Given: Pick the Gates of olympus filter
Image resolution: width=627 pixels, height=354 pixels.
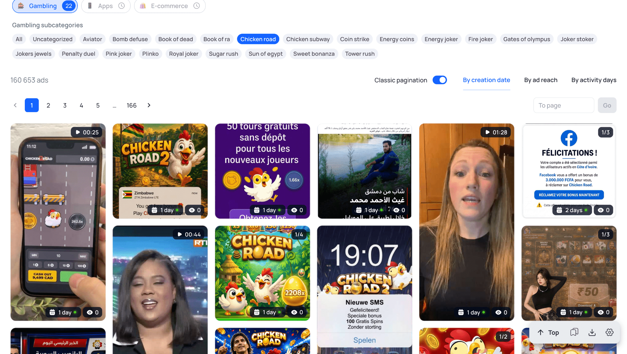Looking at the screenshot, I should 527,39.
